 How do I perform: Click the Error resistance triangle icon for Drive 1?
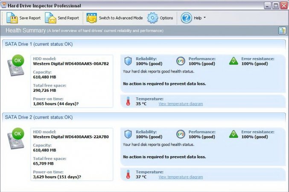(234, 61)
